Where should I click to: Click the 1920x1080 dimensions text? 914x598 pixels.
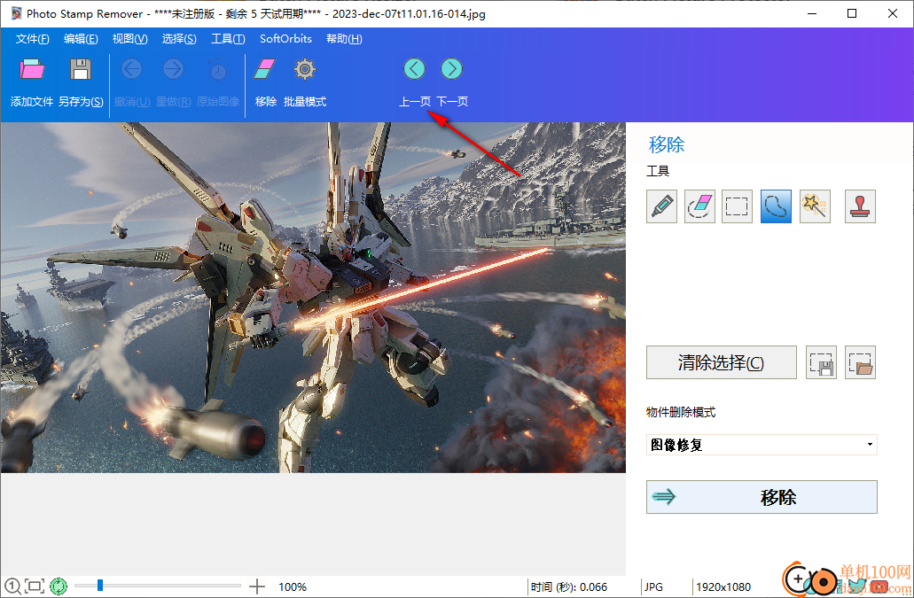[x=723, y=587]
